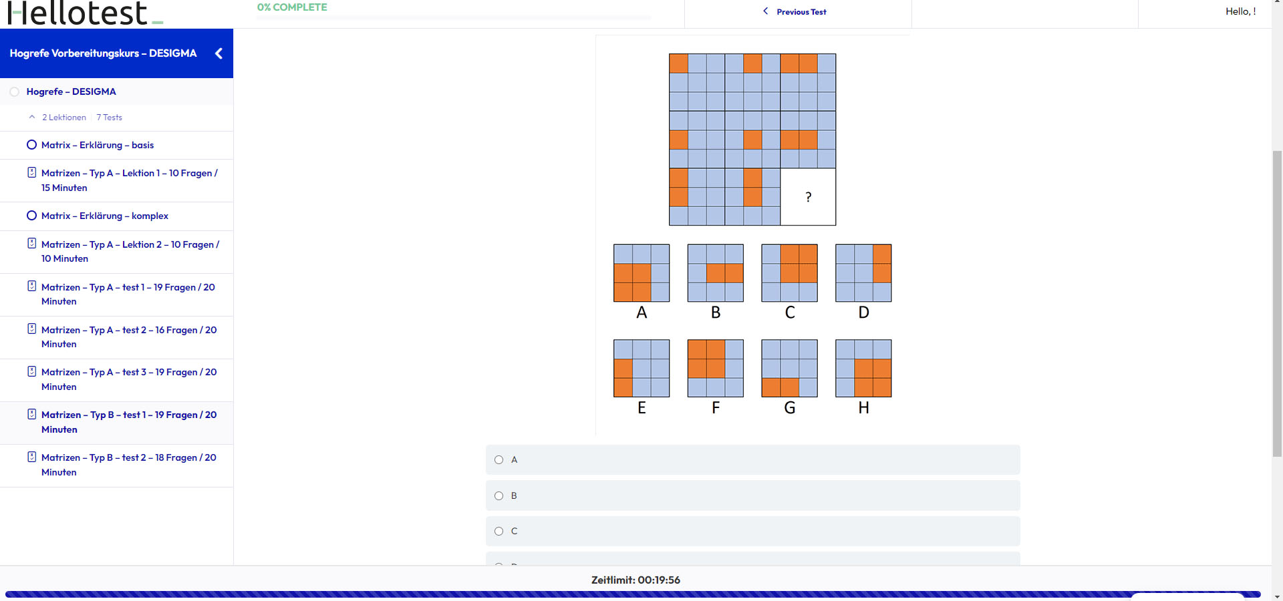Click the quiz icon for Typ A test 1
1283x601 pixels.
pyautogui.click(x=31, y=286)
